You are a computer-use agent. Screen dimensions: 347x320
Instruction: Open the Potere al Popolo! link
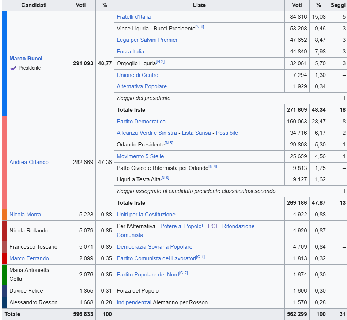pyautogui.click(x=182, y=226)
